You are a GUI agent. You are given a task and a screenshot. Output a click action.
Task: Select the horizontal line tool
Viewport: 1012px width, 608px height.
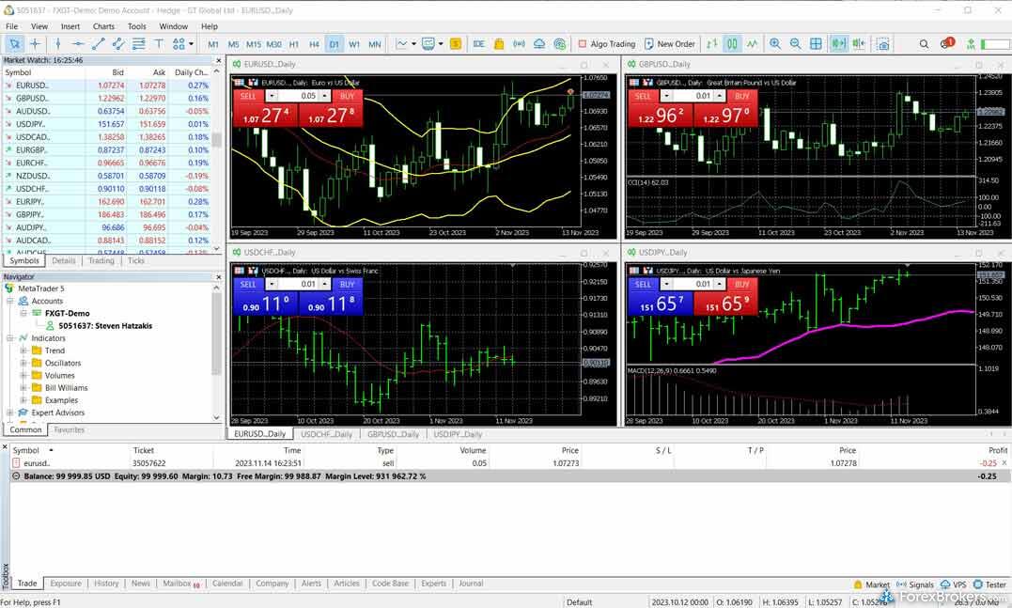pyautogui.click(x=77, y=44)
